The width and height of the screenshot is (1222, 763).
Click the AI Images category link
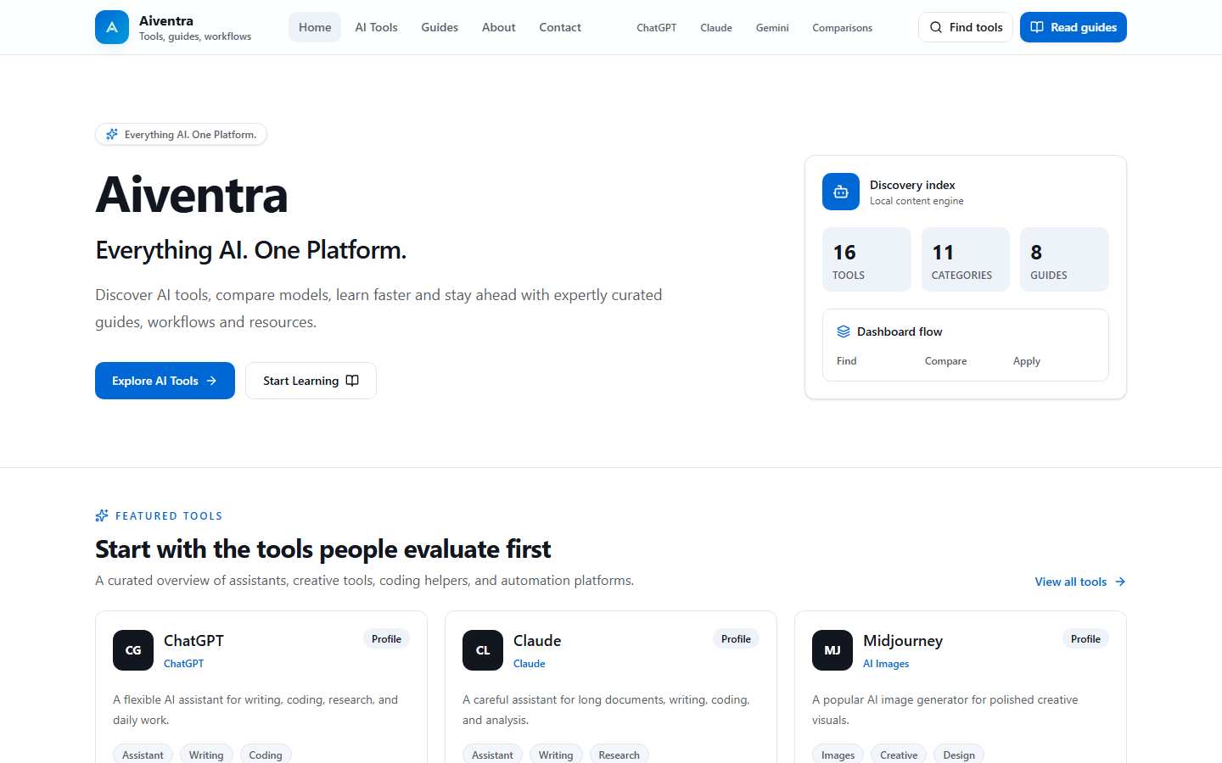(886, 664)
